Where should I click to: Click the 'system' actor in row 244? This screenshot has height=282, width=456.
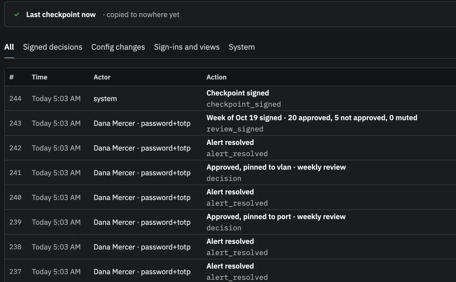coord(105,99)
